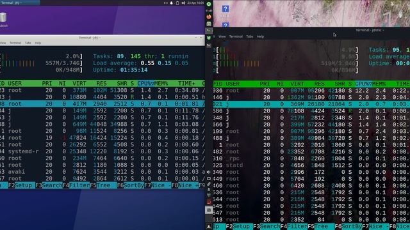Click the green circular logo at panel top

209,4
